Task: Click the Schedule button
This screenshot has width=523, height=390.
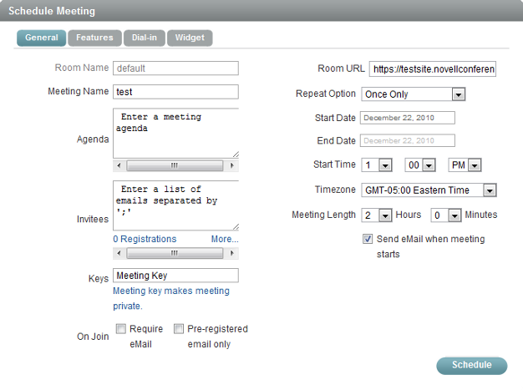Action: click(x=471, y=365)
